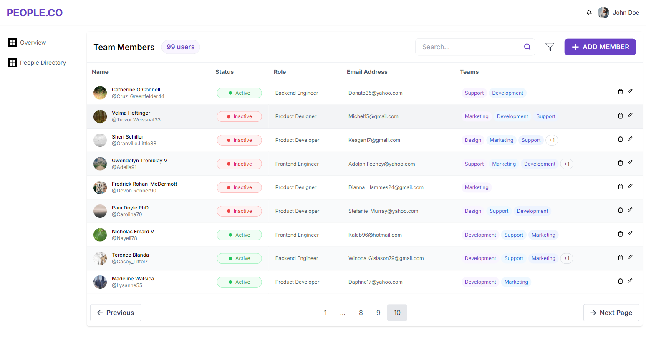Delete Nicholas Emard V's row
Image resolution: width=646 pixels, height=343 pixels.
621,234
